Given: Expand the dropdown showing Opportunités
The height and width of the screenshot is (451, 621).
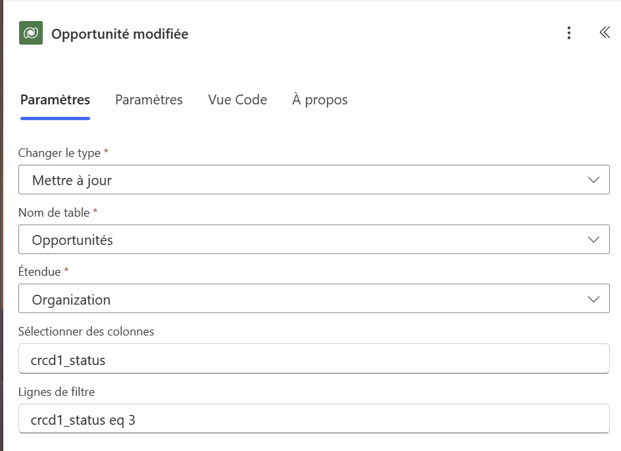Looking at the screenshot, I should tap(303, 240).
